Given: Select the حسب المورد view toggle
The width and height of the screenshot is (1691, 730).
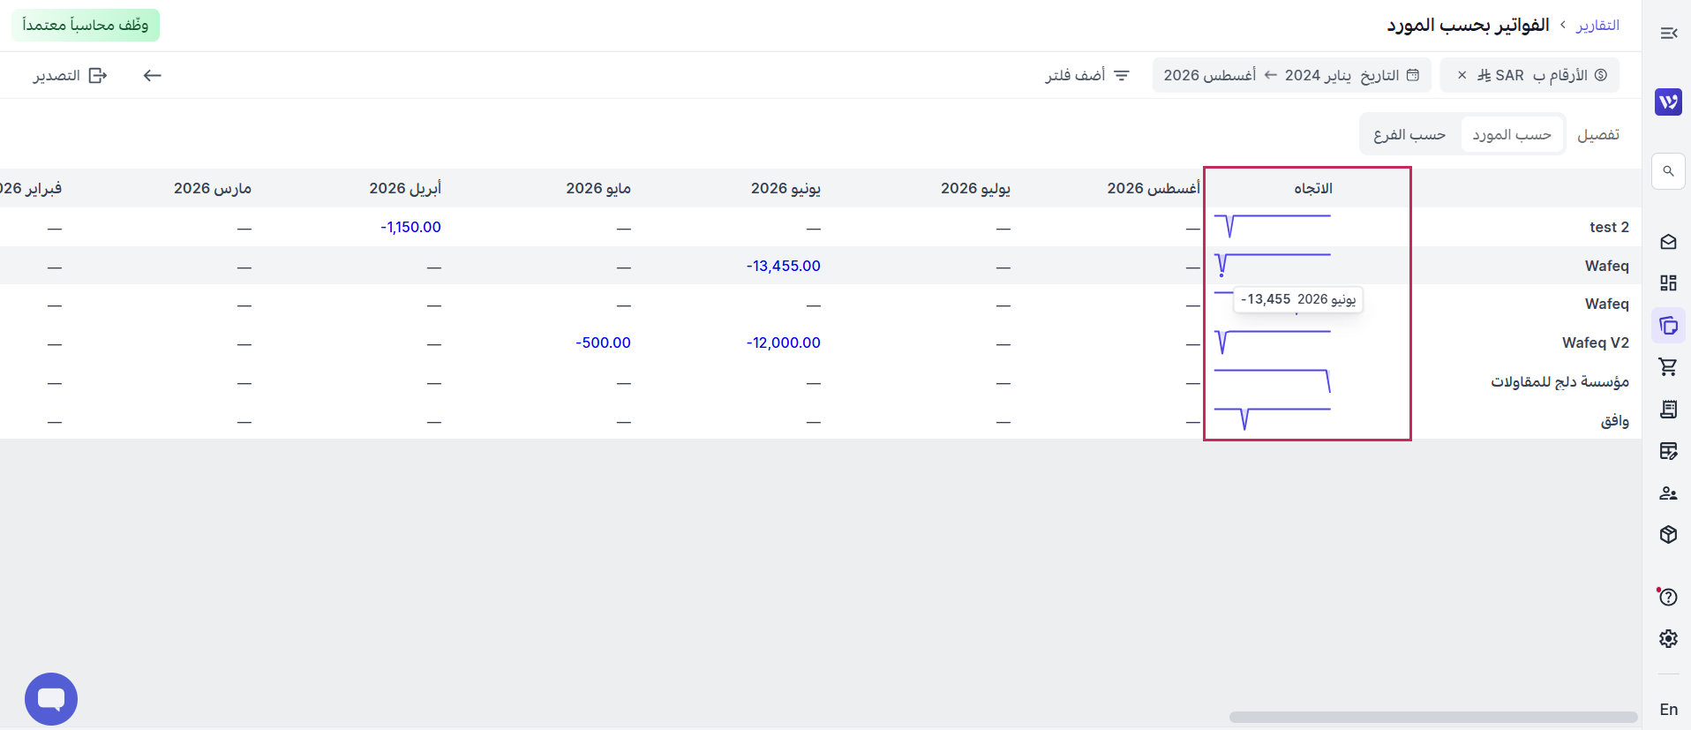Looking at the screenshot, I should [x=1512, y=135].
